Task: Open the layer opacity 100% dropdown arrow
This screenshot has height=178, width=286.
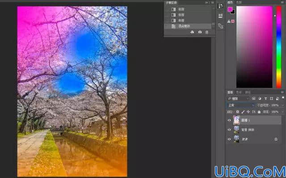Action: point(283,105)
